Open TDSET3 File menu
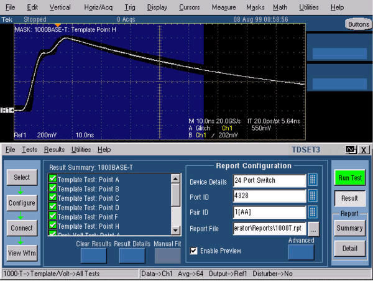The image size is (373, 281). pyautogui.click(x=10, y=150)
